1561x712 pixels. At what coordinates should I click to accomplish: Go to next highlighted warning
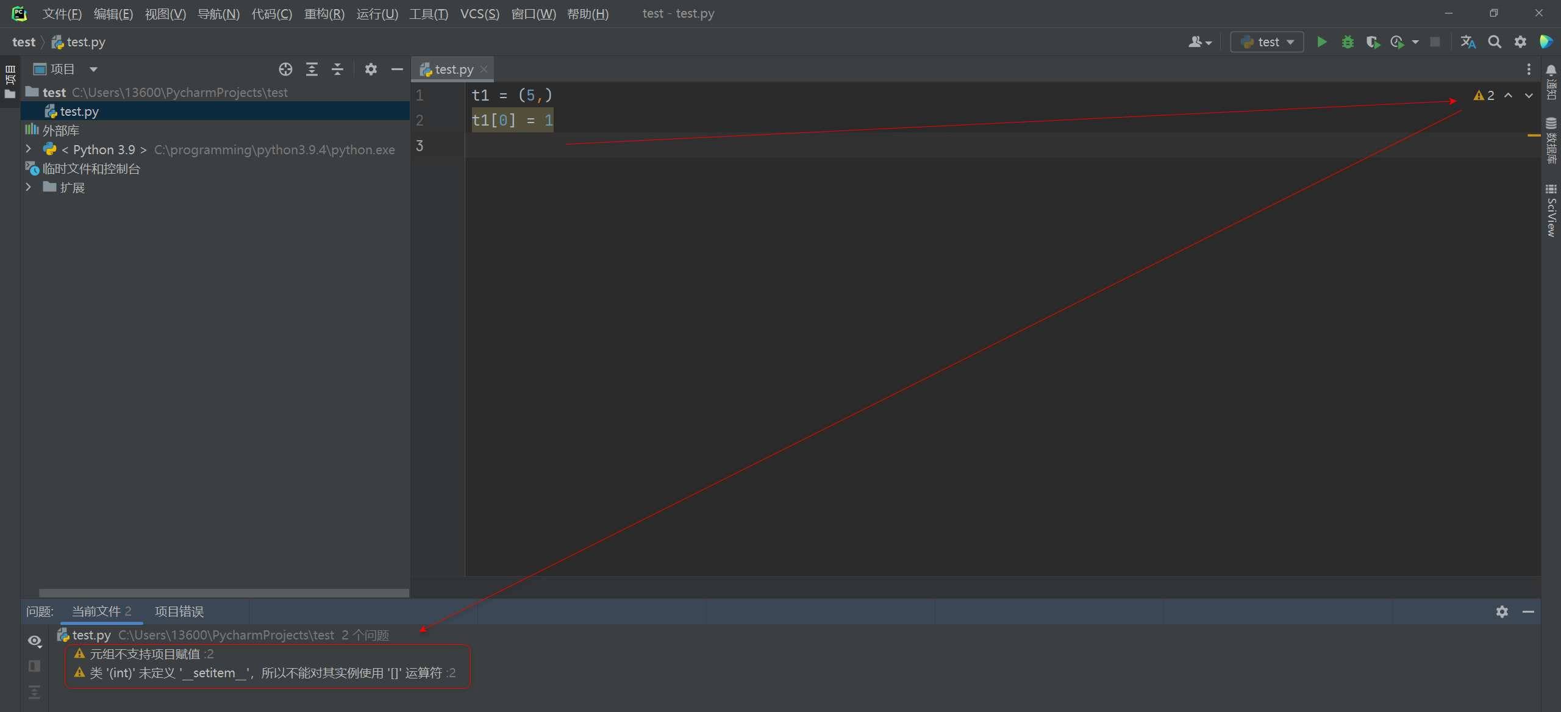1529,96
